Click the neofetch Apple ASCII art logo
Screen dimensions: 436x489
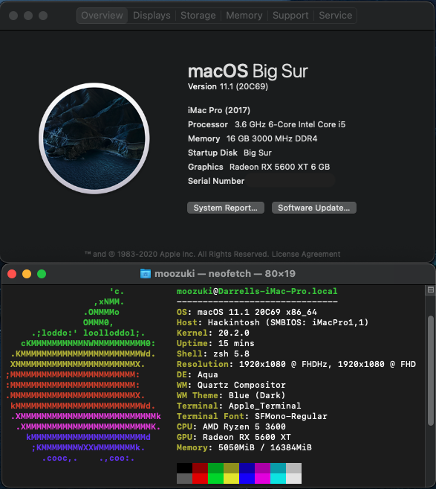pos(83,374)
